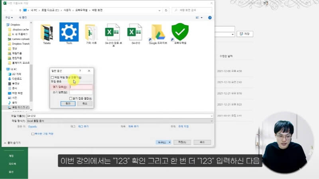Select the Excel file named 04-010

pyautogui.click(x=135, y=33)
